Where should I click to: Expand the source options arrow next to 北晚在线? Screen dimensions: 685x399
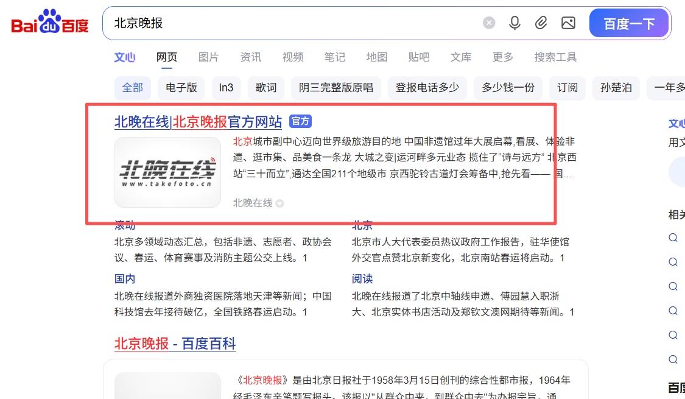(x=279, y=203)
